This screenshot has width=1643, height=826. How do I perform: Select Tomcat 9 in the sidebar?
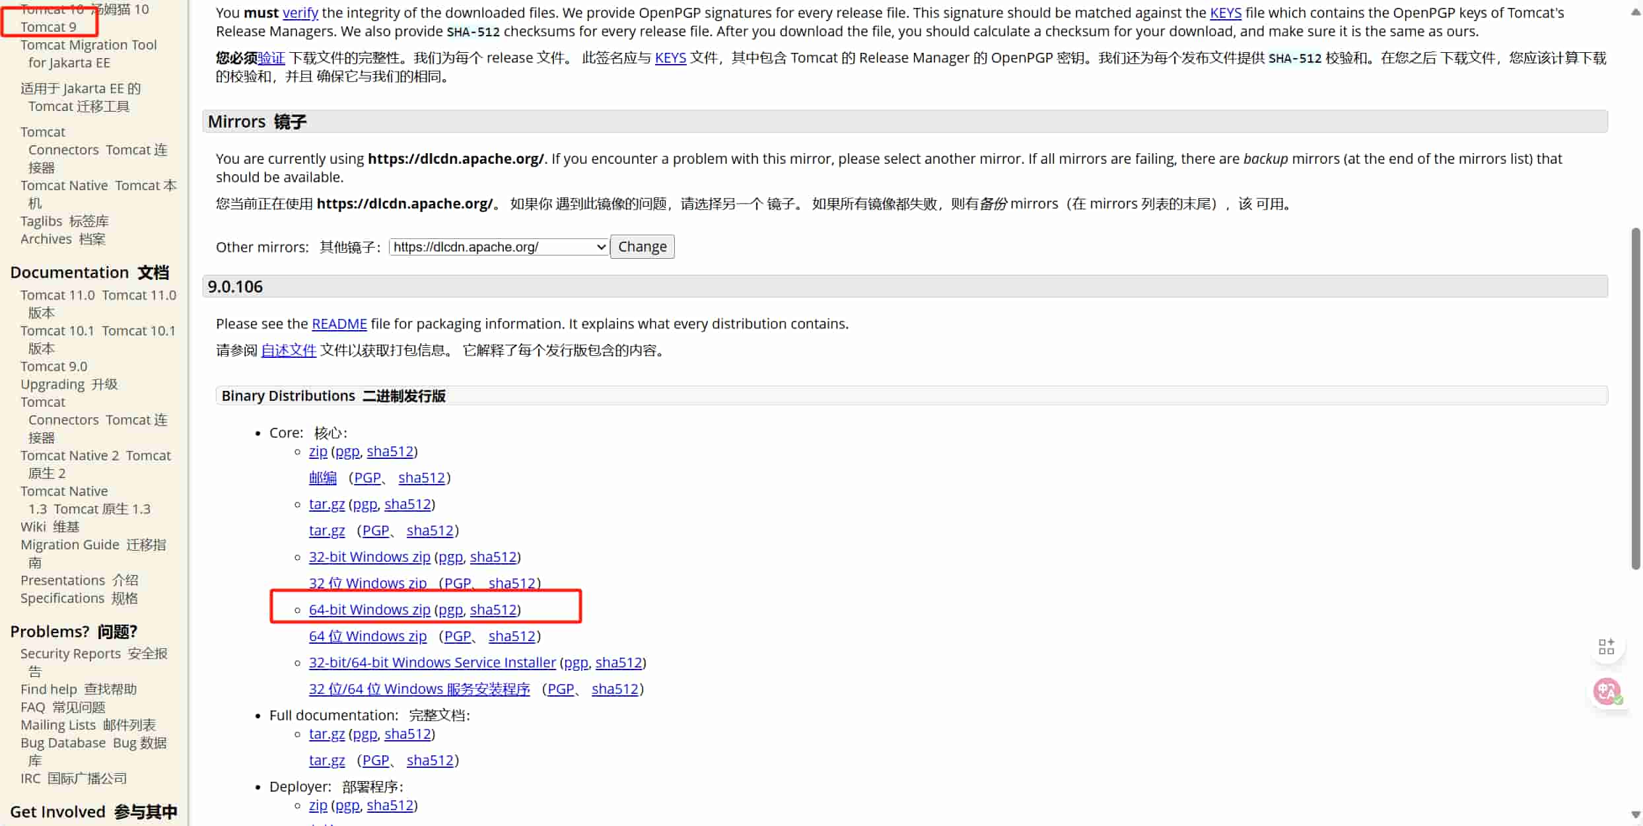[48, 27]
